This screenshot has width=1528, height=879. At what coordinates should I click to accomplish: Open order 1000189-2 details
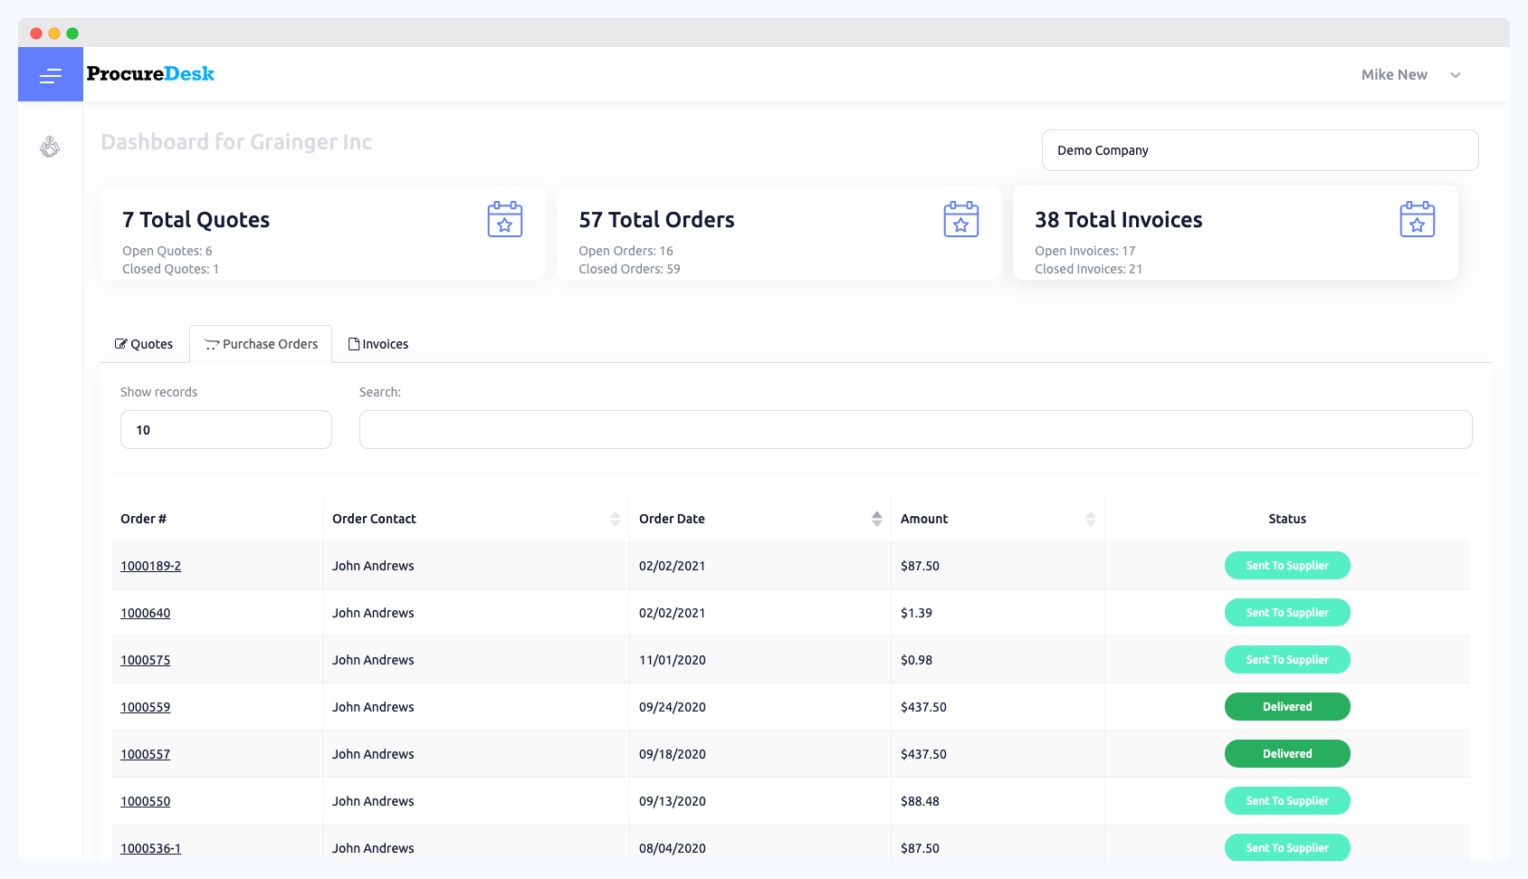click(x=150, y=565)
